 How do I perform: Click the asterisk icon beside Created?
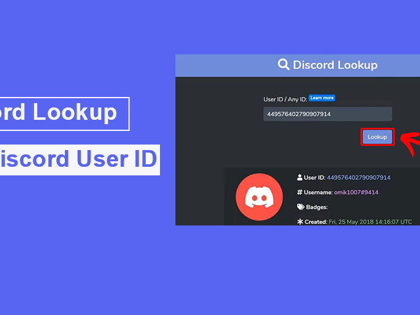tap(300, 222)
